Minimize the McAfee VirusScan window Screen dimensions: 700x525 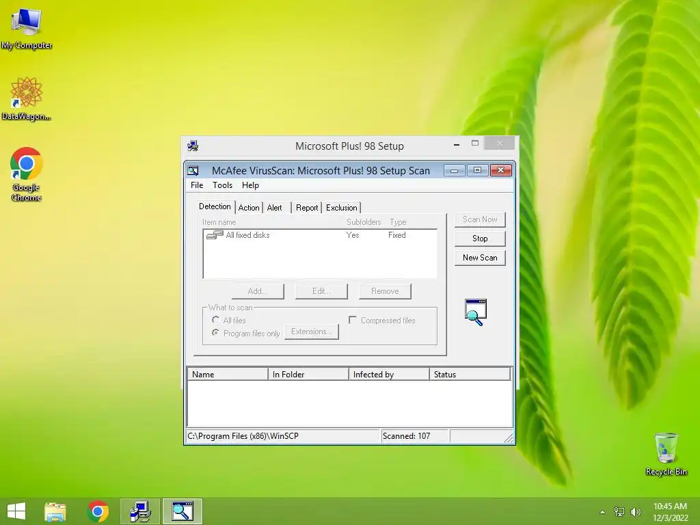tap(455, 170)
